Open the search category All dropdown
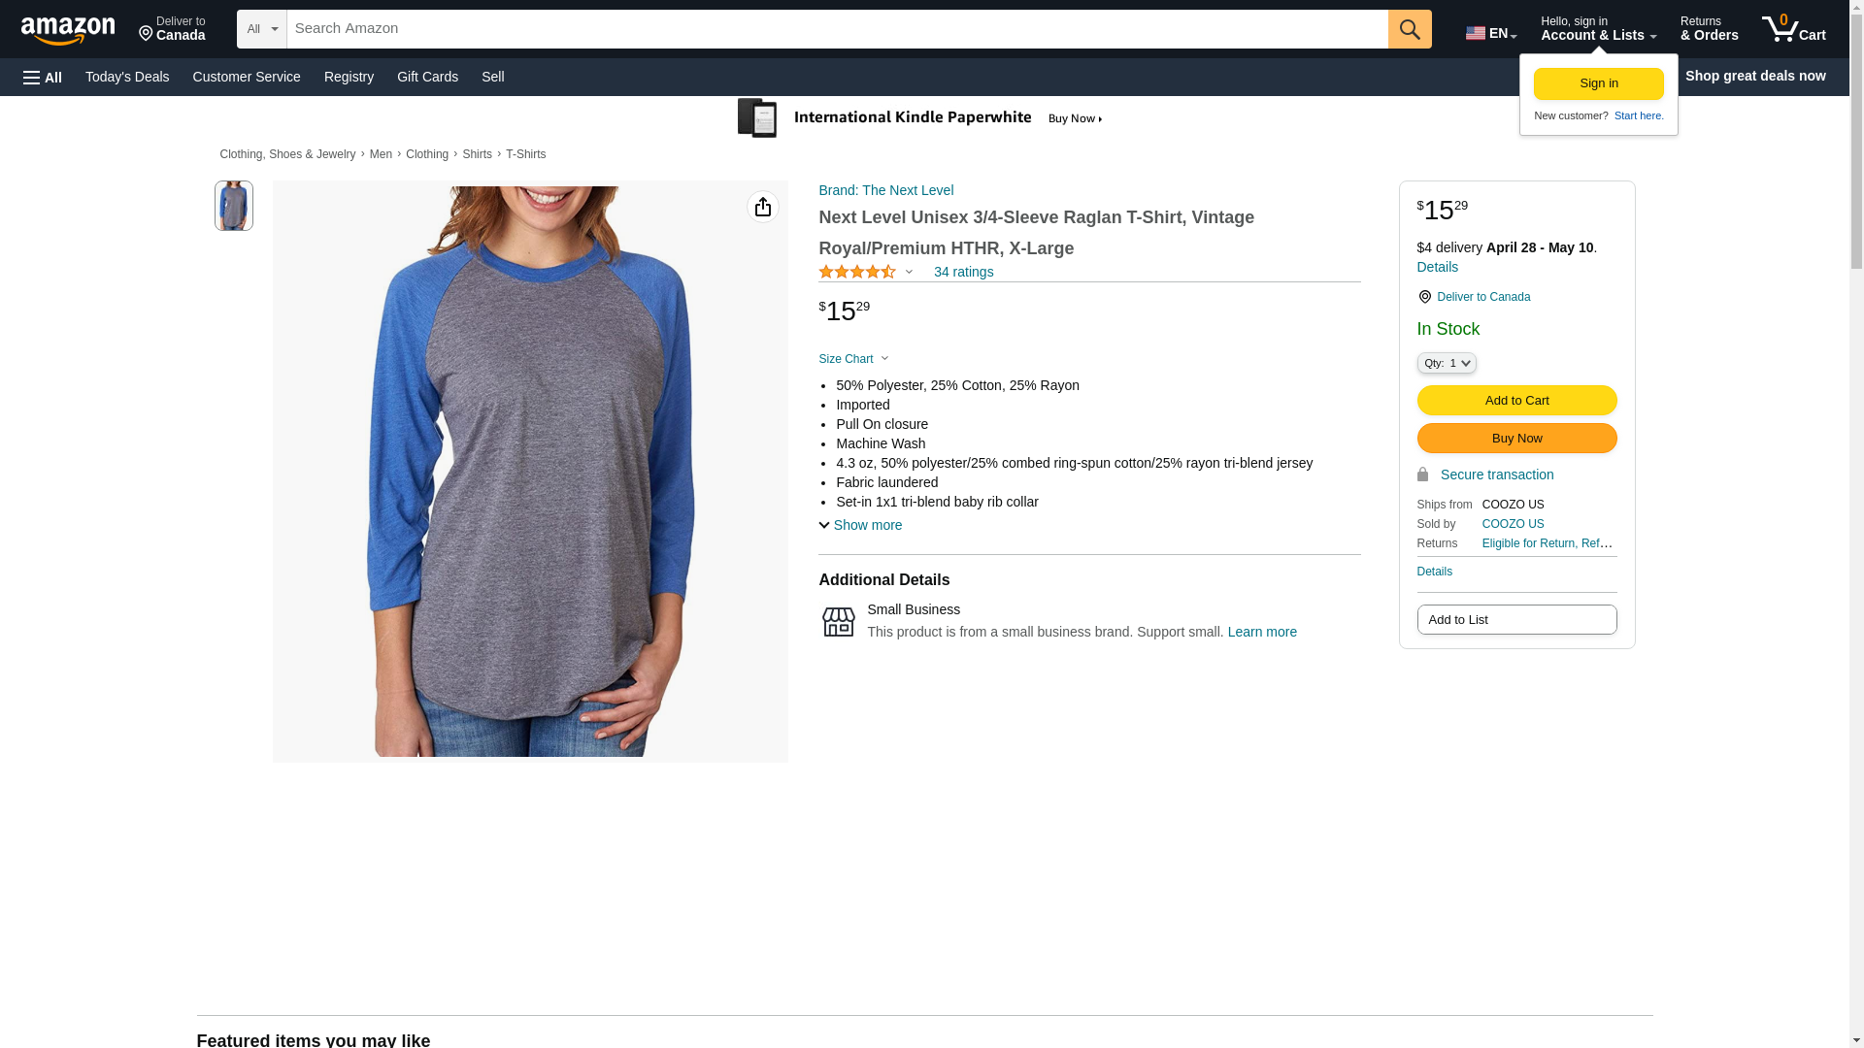The width and height of the screenshot is (1864, 1048). click(x=261, y=29)
